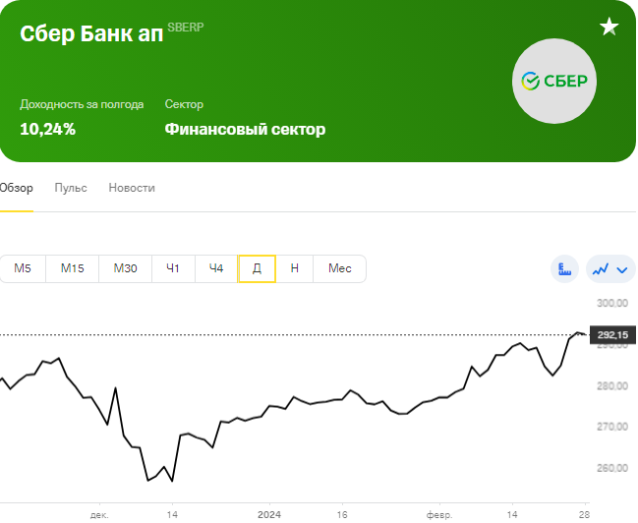Click the 270,00 price axis label
The height and width of the screenshot is (523, 638).
coord(612,427)
